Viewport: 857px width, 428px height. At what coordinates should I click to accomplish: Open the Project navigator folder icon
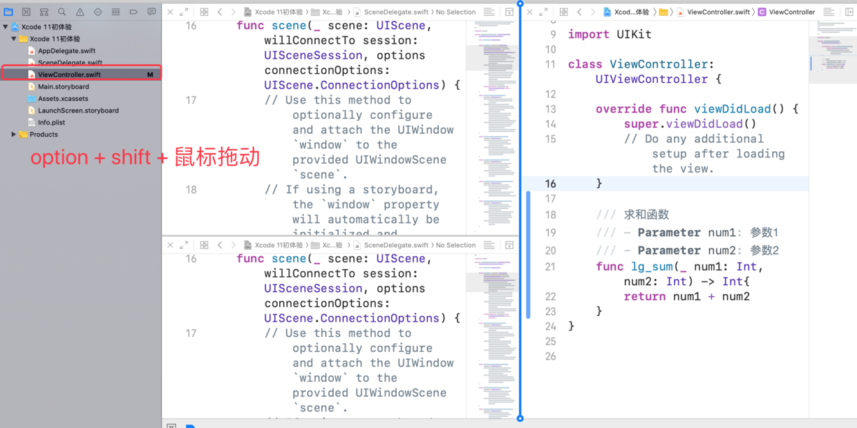pyautogui.click(x=8, y=12)
